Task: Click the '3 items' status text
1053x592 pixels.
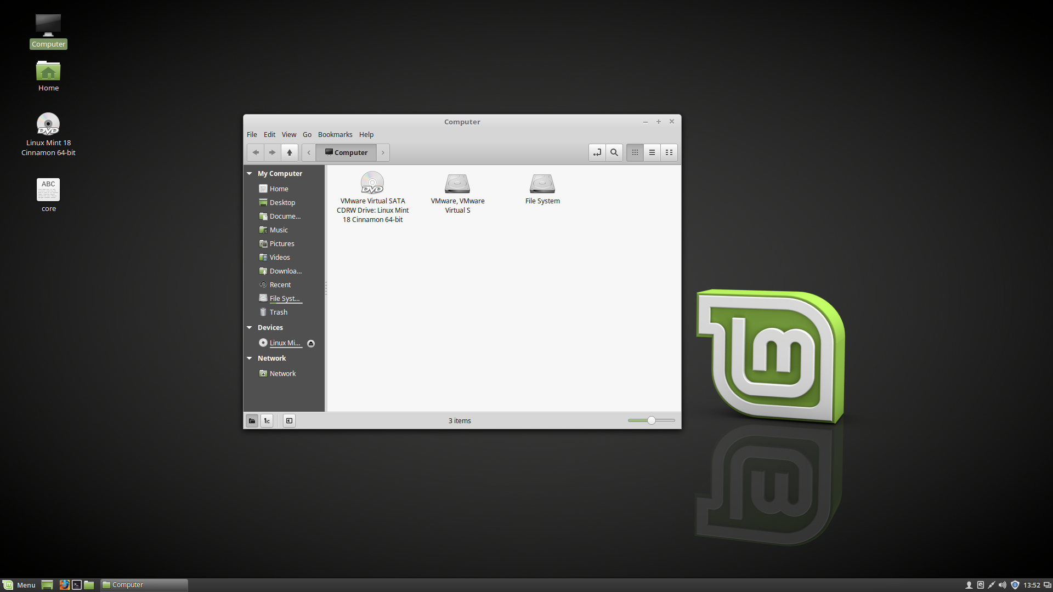Action: point(460,420)
